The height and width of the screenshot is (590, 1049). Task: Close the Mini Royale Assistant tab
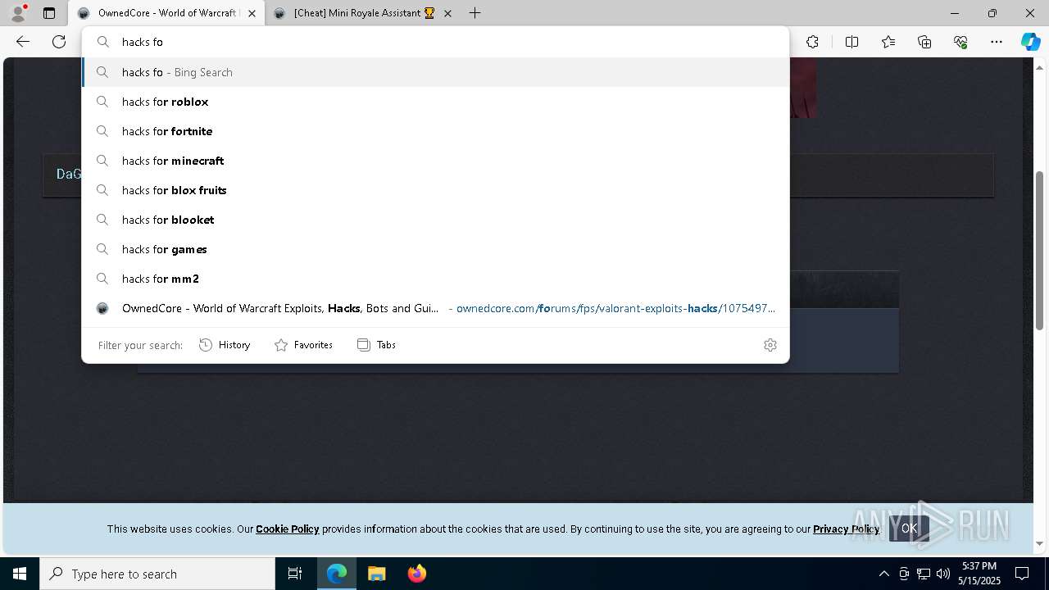(447, 13)
